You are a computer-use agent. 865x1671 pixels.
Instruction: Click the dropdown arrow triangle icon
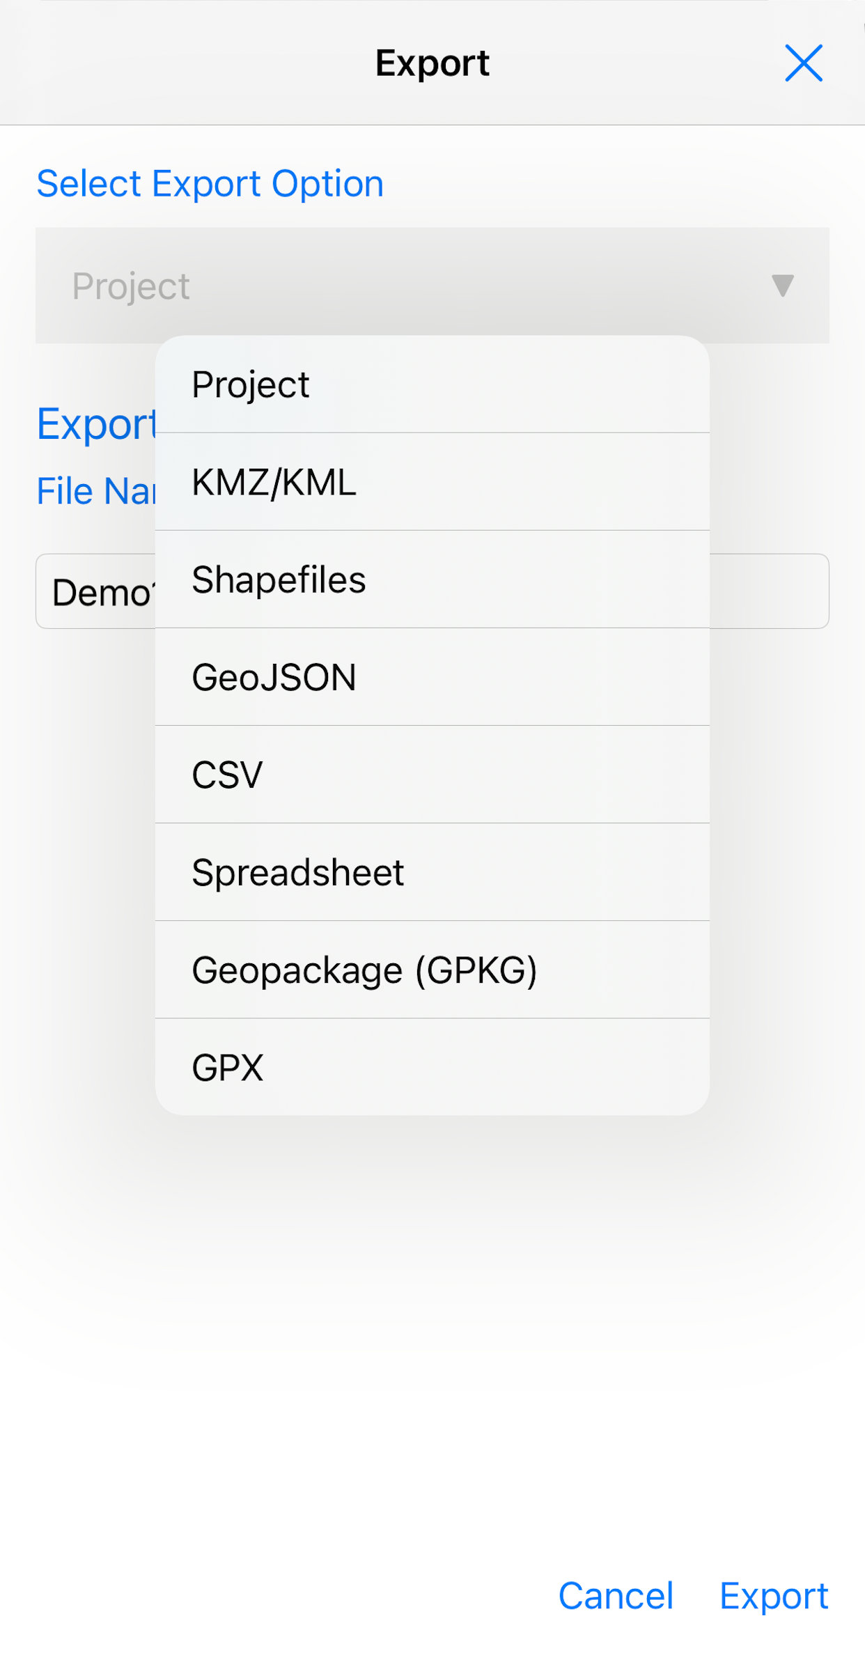782,286
